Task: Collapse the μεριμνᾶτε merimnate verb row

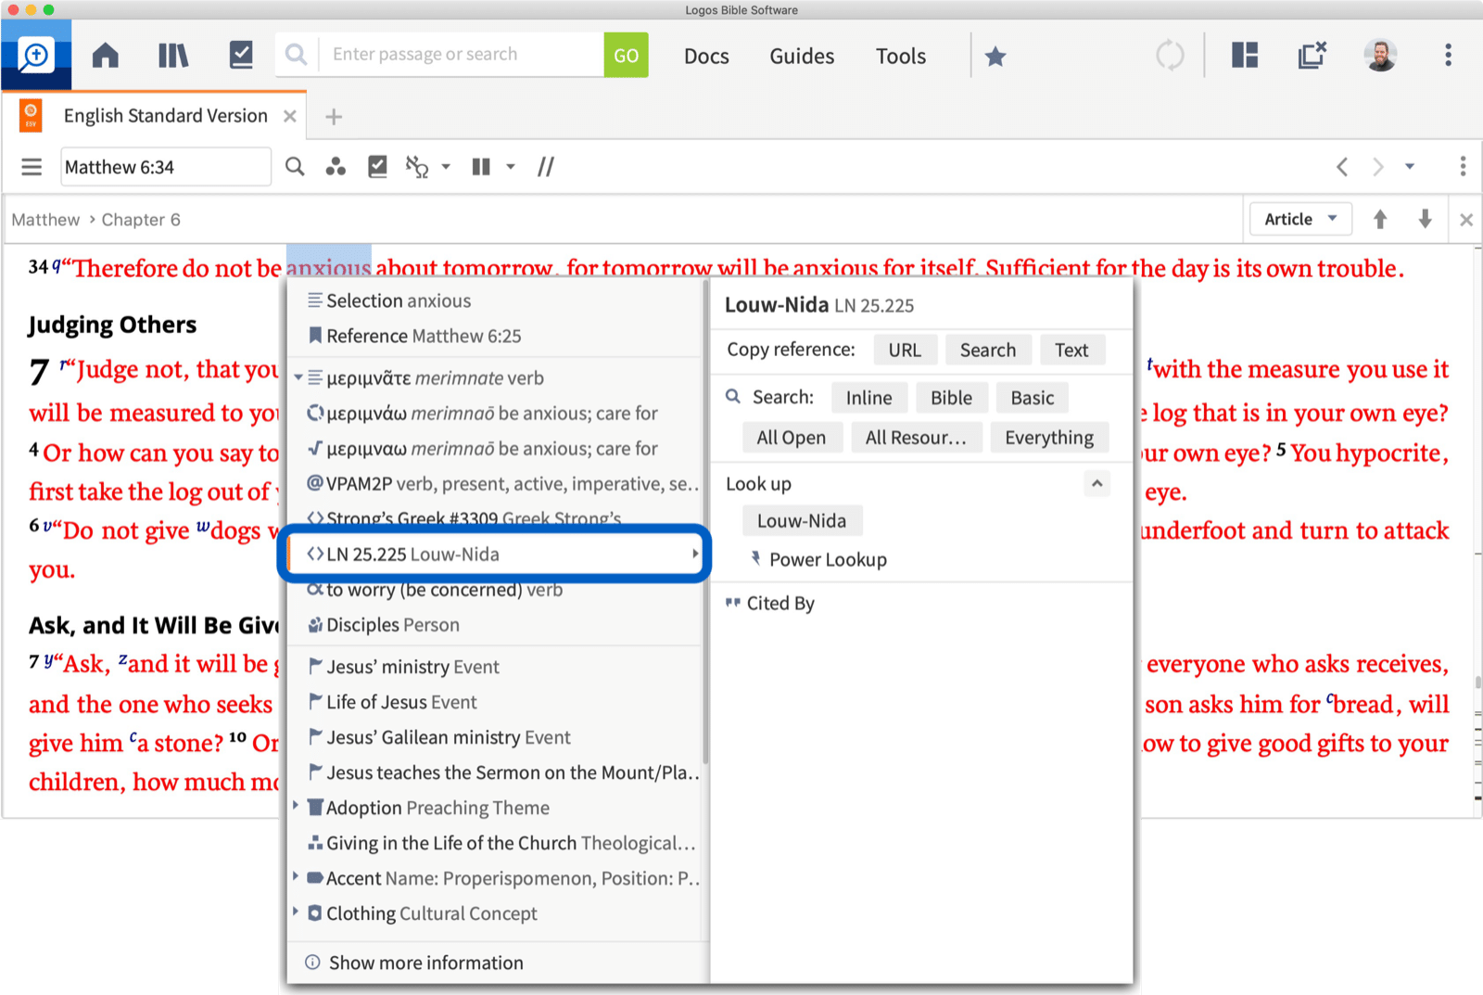Action: click(x=298, y=378)
